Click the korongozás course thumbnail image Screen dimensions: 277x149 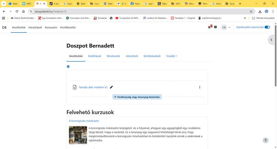point(78,135)
